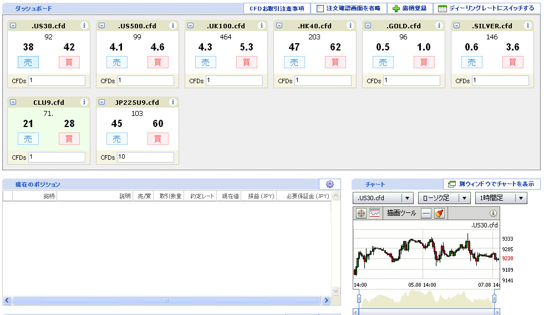Open chart type dropdown ローソク足
Image resolution: width=544 pixels, height=315 pixels.
coord(444,198)
